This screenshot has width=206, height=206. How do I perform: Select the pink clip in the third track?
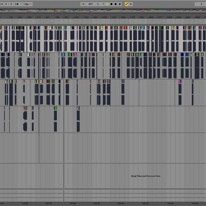(180, 81)
